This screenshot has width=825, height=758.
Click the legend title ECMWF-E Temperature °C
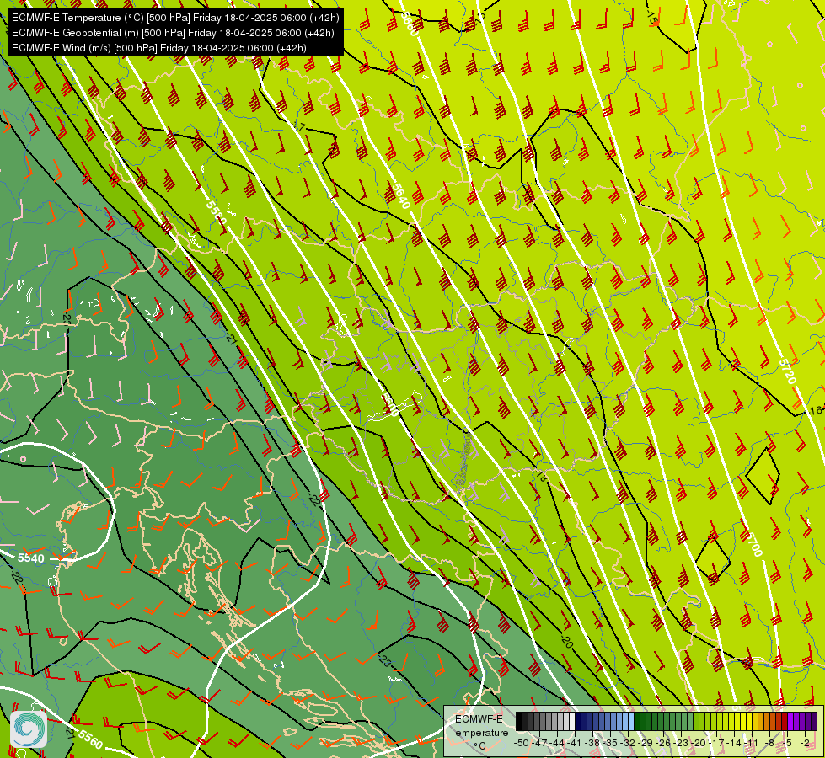pos(479,732)
